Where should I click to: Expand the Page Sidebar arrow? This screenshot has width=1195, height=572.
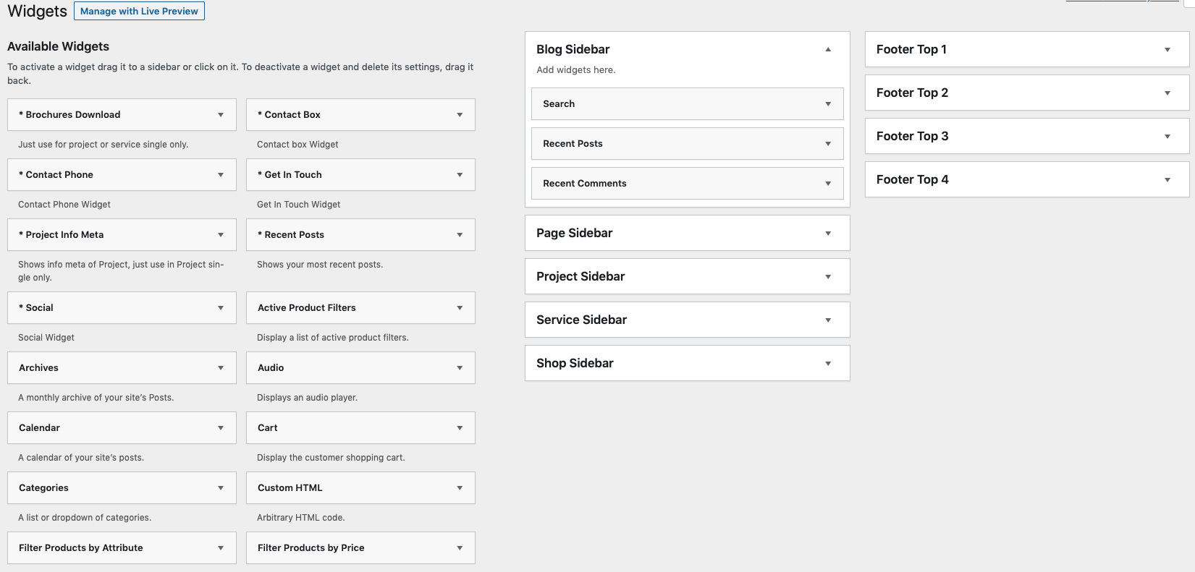pos(828,233)
